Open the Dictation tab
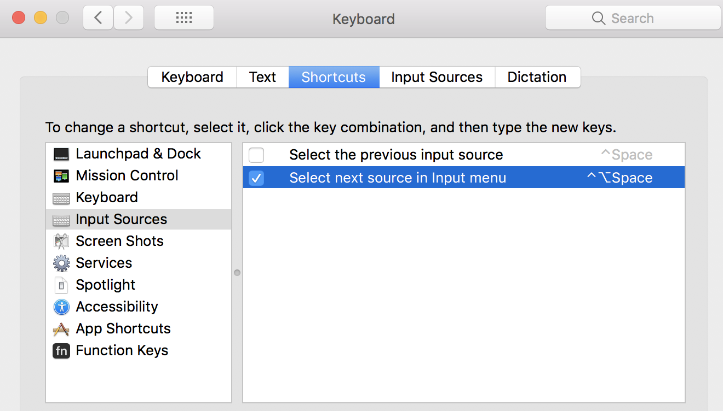The image size is (723, 411). (537, 77)
